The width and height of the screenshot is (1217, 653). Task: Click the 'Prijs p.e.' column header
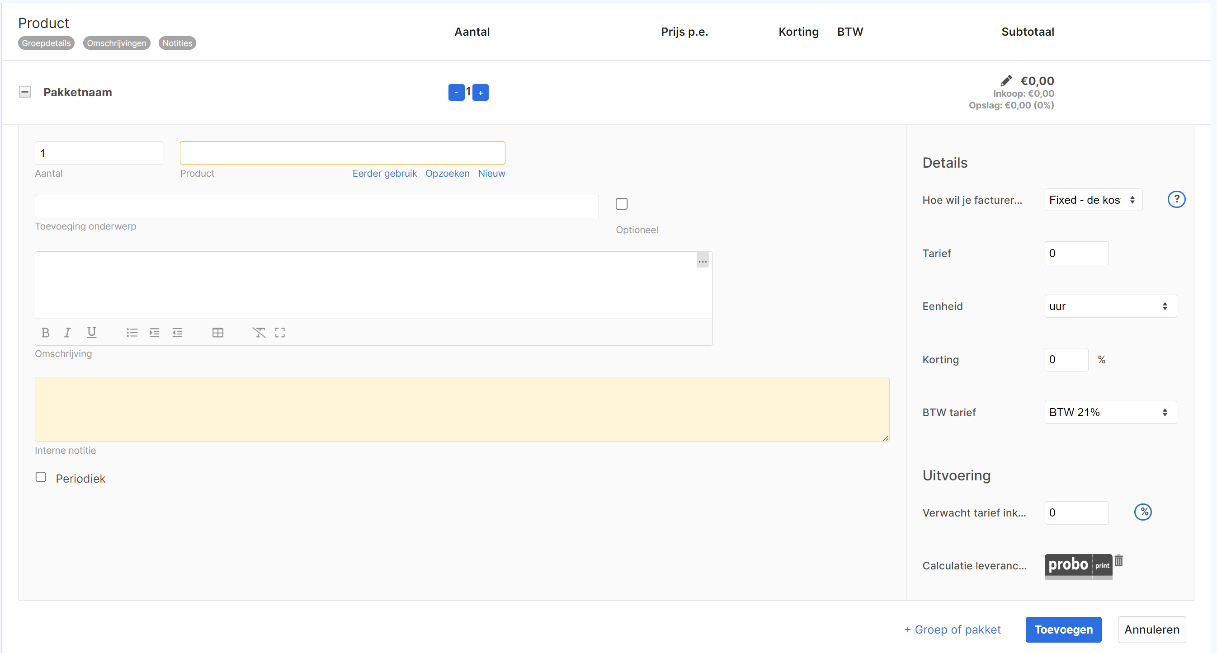(x=684, y=32)
